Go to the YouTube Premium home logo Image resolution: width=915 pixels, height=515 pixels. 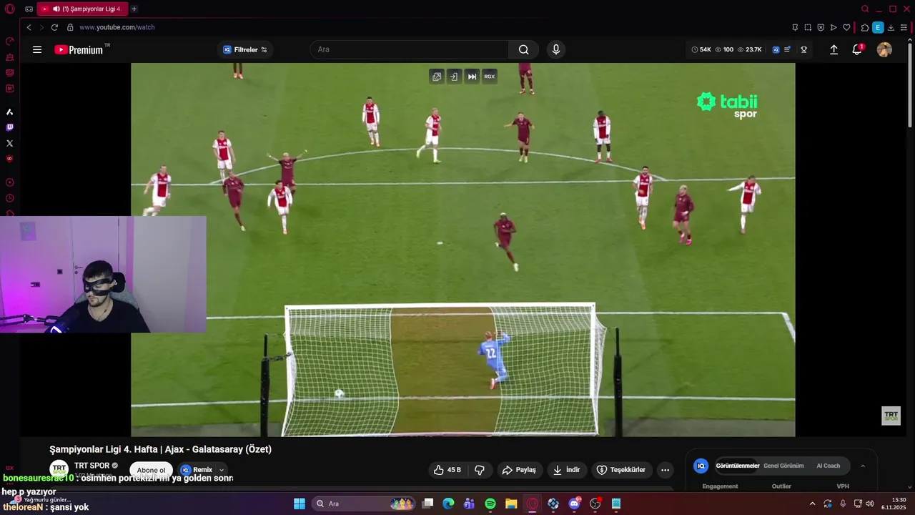79,49
